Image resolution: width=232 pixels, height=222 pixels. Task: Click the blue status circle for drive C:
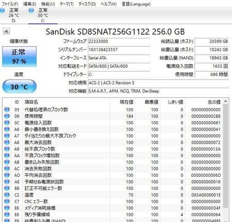[x=31, y=10]
